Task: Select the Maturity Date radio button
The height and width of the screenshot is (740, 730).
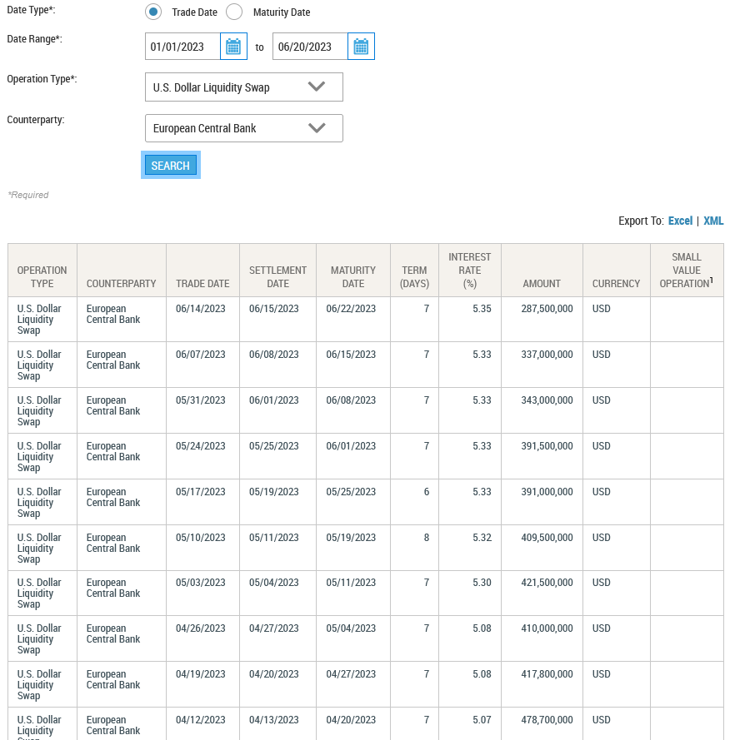Action: (x=234, y=12)
